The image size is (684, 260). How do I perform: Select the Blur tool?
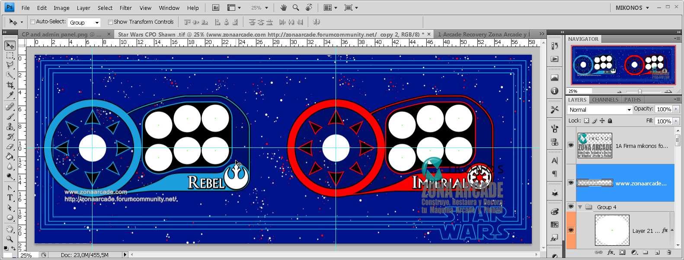(10, 166)
